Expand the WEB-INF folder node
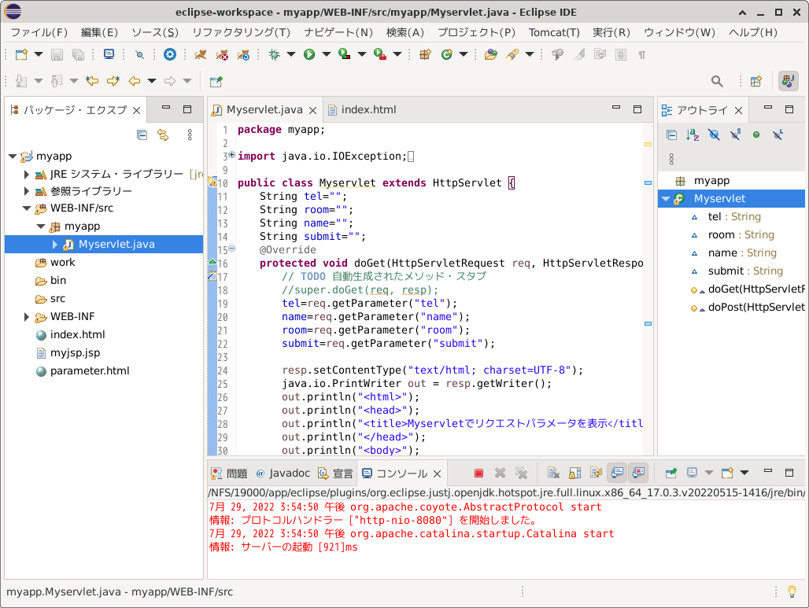809x608 pixels. click(x=26, y=317)
